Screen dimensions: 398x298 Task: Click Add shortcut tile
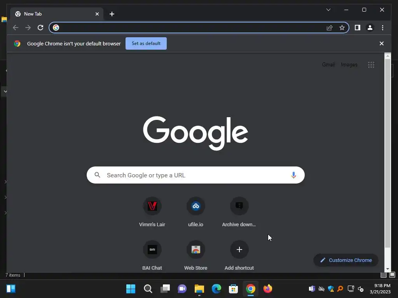coord(239,255)
